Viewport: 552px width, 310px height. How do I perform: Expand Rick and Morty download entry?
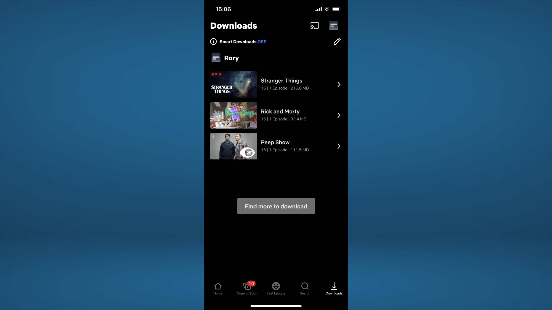[x=339, y=115]
